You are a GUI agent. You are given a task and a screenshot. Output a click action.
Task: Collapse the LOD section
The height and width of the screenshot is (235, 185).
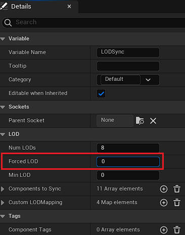3,134
